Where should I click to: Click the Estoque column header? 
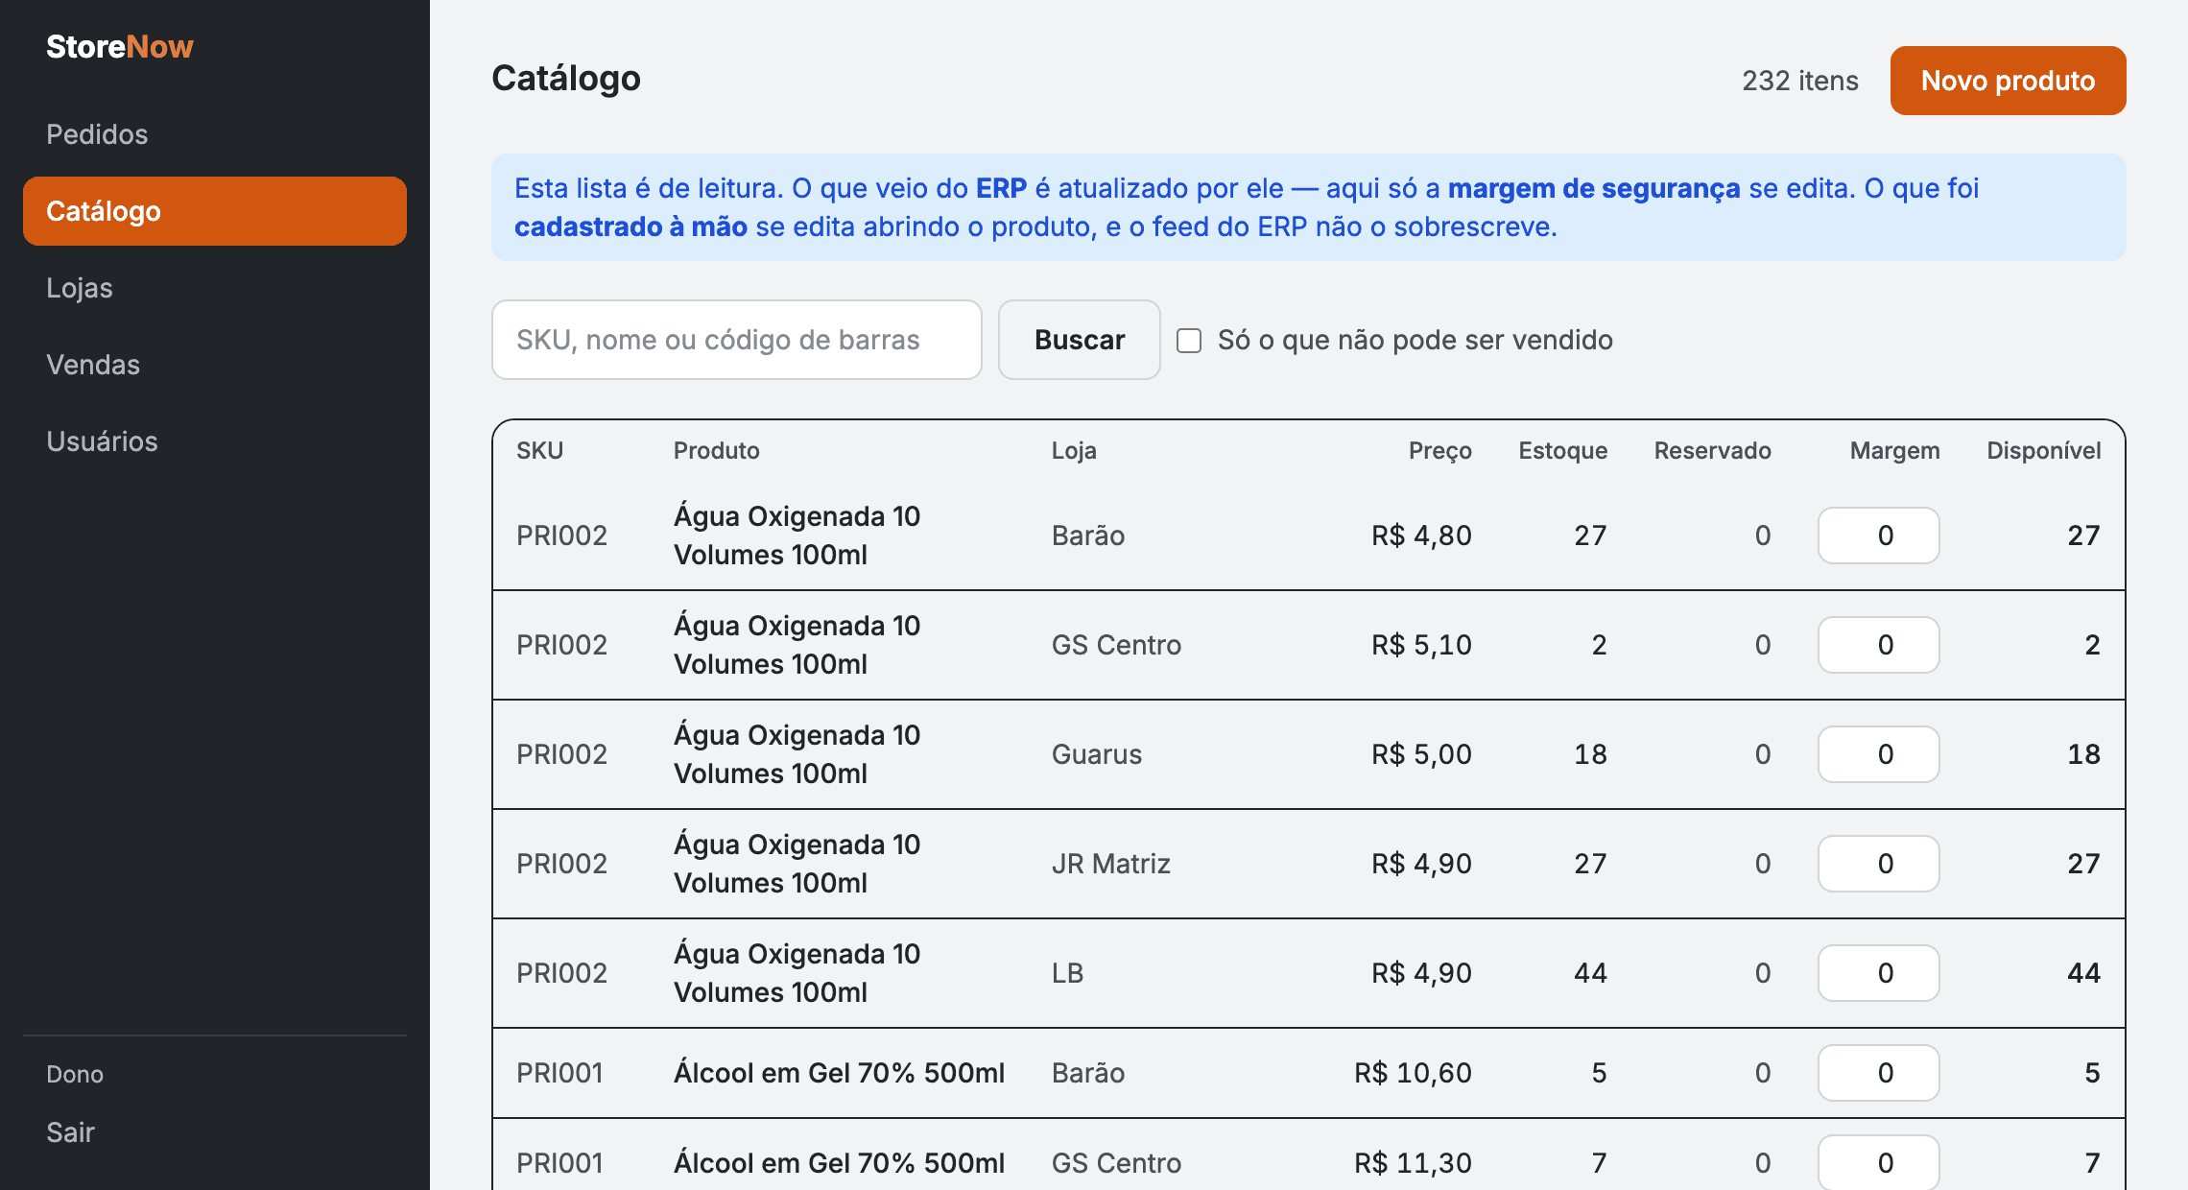(1562, 451)
